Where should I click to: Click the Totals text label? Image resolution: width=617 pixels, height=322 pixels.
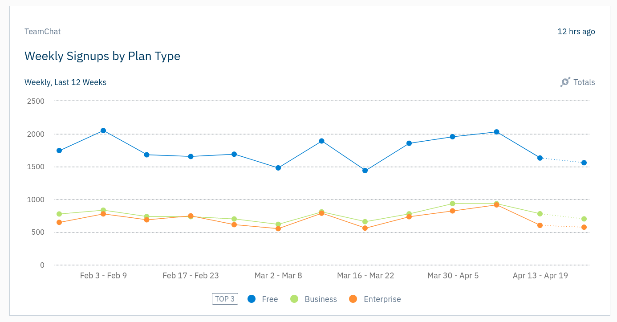[584, 82]
